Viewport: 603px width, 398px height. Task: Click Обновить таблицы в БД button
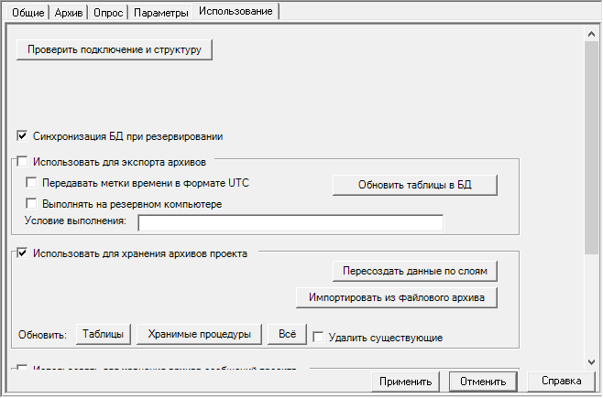pos(415,185)
